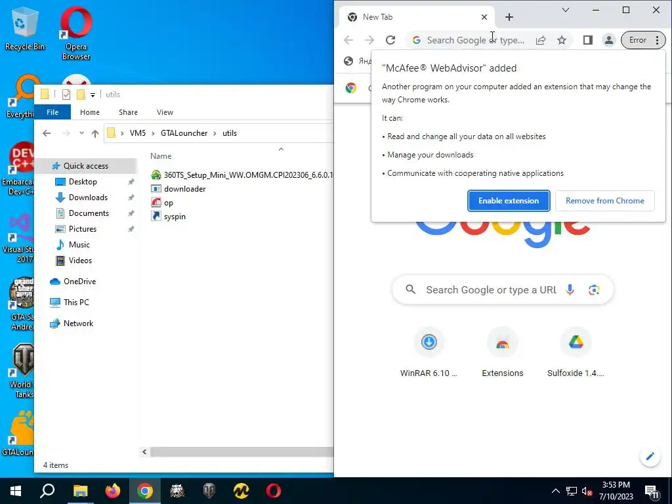The image size is (672, 504).
Task: Select downloader file
Action: coord(178,189)
